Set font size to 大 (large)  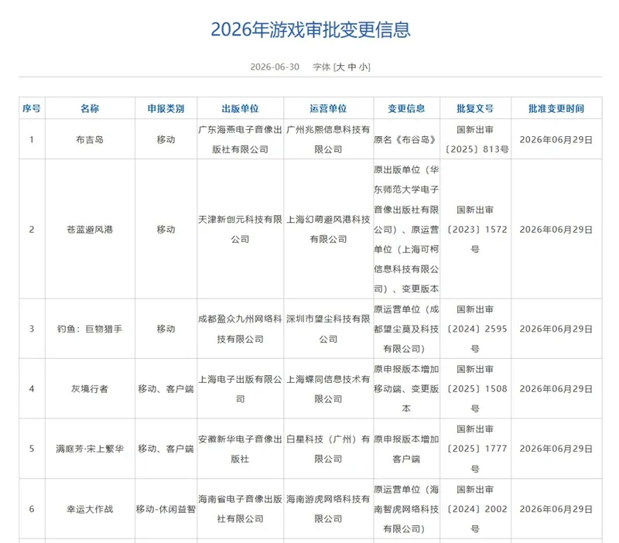pos(340,67)
